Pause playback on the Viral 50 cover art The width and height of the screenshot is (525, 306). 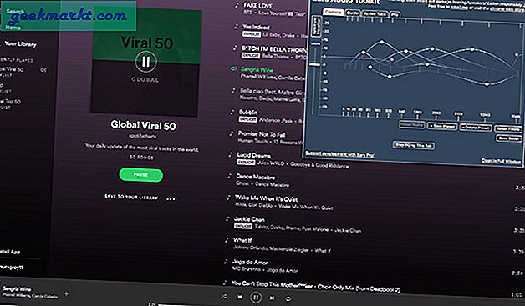146,62
